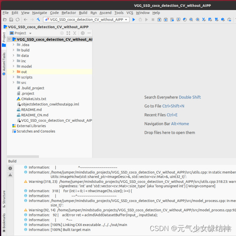
Task: Click the blue X converter toolbar icon
Action: pyautogui.click(x=204, y=20)
